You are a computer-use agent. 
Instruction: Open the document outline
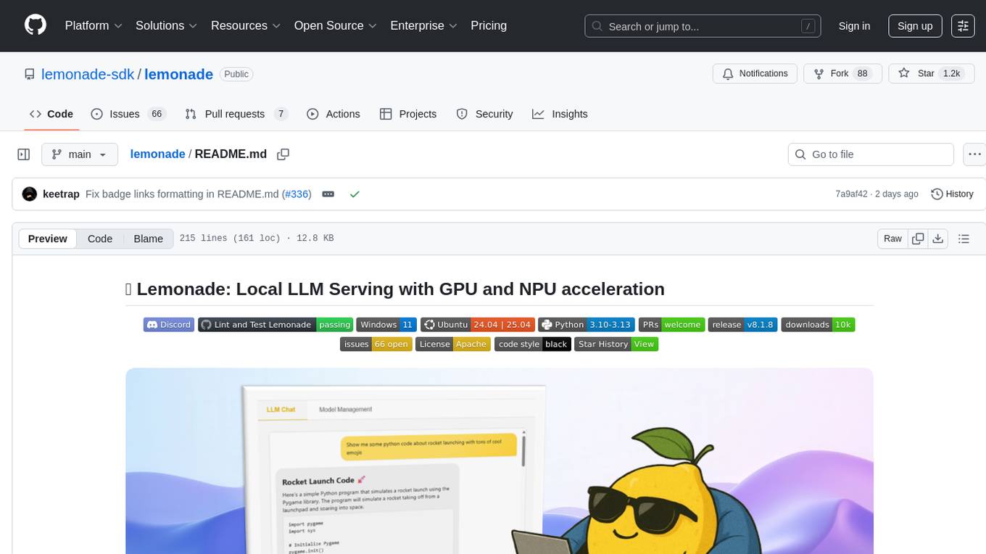[964, 239]
